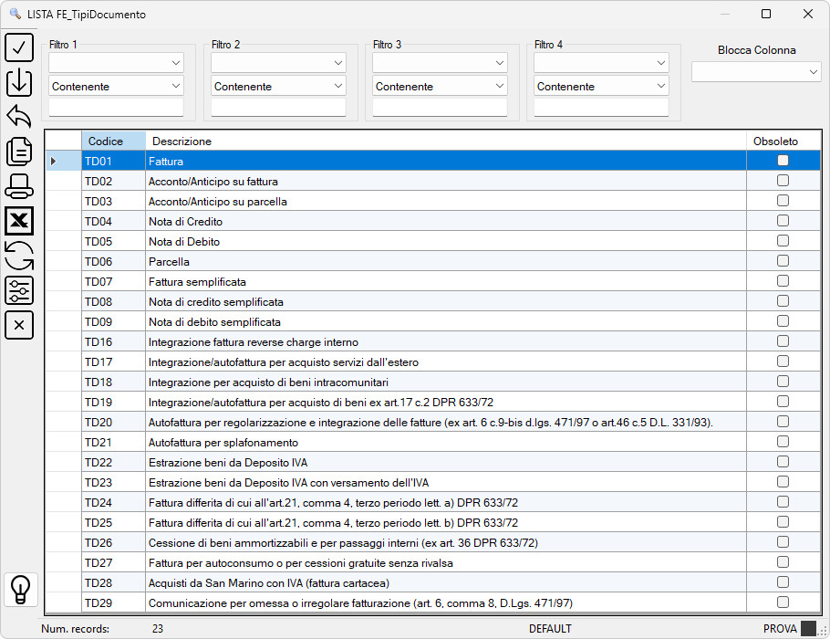Sort by the Descrizione column header
This screenshot has width=830, height=639.
pyautogui.click(x=182, y=141)
